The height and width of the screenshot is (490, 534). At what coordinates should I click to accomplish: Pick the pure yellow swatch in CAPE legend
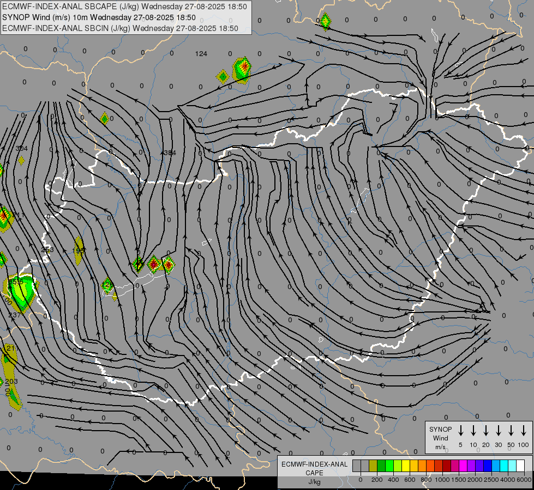click(406, 465)
